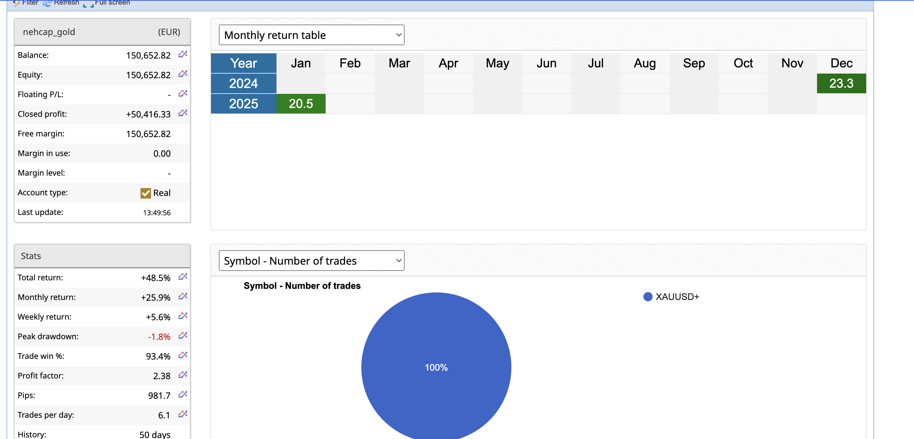Click the chart icon next to Balance
Image resolution: width=914 pixels, height=439 pixels.
(x=182, y=54)
